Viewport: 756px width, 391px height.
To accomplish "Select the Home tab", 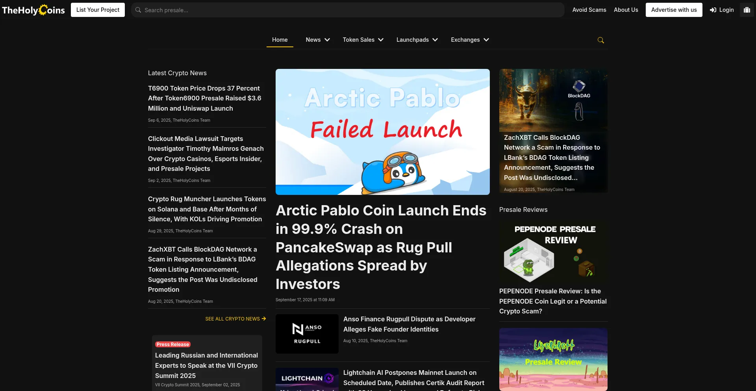I will coord(280,40).
